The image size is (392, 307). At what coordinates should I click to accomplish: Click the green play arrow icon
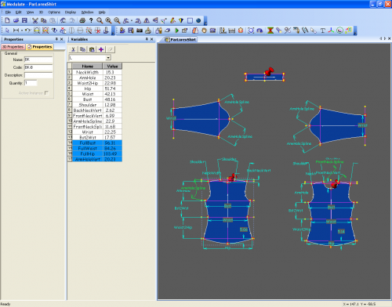[176, 31]
